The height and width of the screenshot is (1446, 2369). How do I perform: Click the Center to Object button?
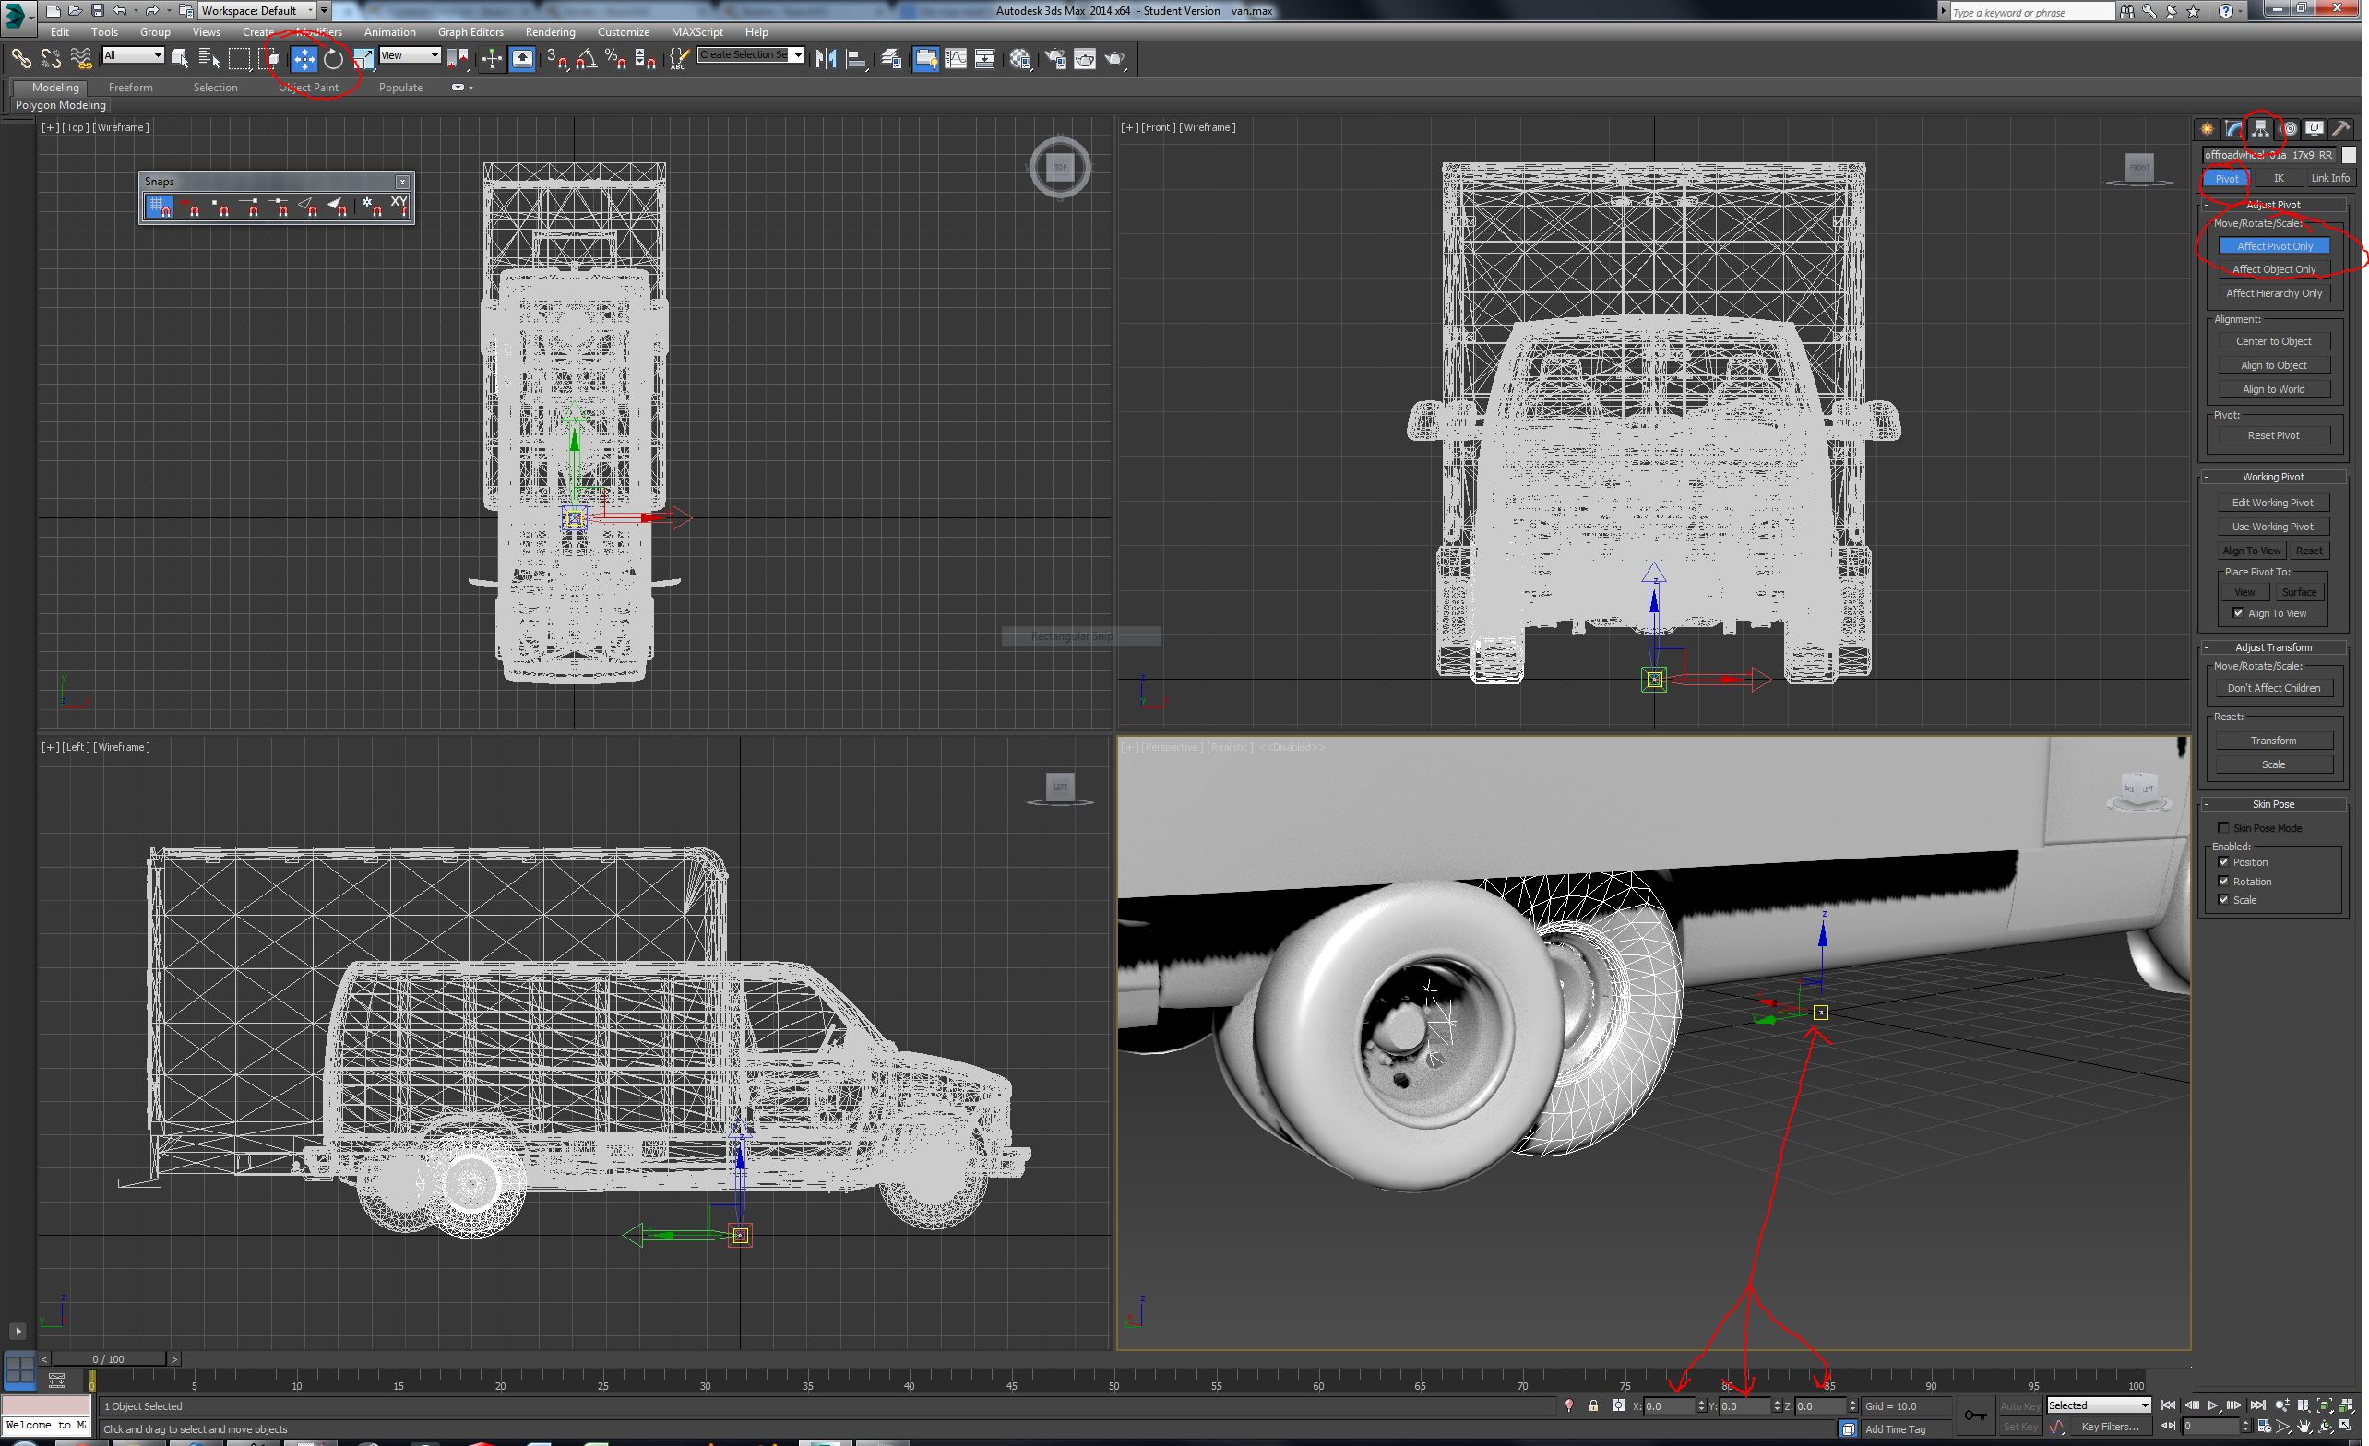click(x=2274, y=341)
